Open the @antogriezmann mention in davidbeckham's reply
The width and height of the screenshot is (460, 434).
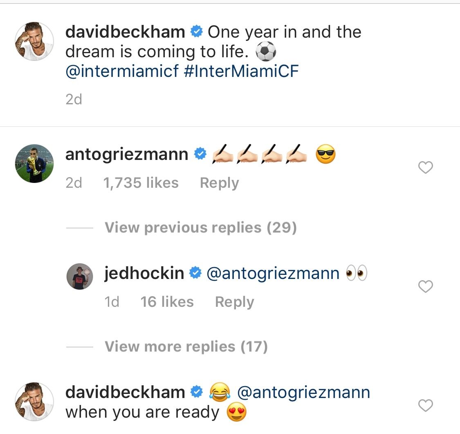point(305,391)
